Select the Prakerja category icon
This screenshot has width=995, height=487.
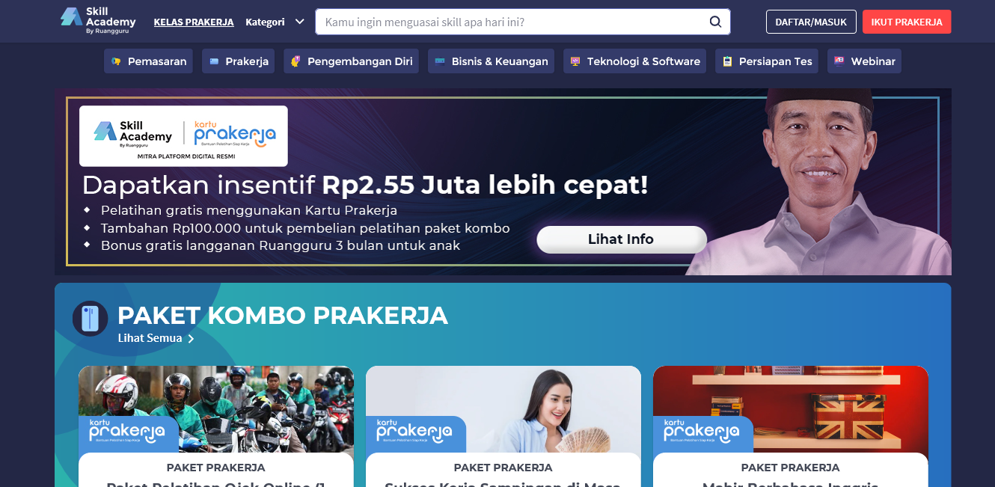214,61
